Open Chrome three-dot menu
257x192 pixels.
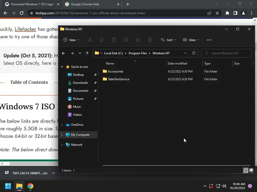[251, 13]
